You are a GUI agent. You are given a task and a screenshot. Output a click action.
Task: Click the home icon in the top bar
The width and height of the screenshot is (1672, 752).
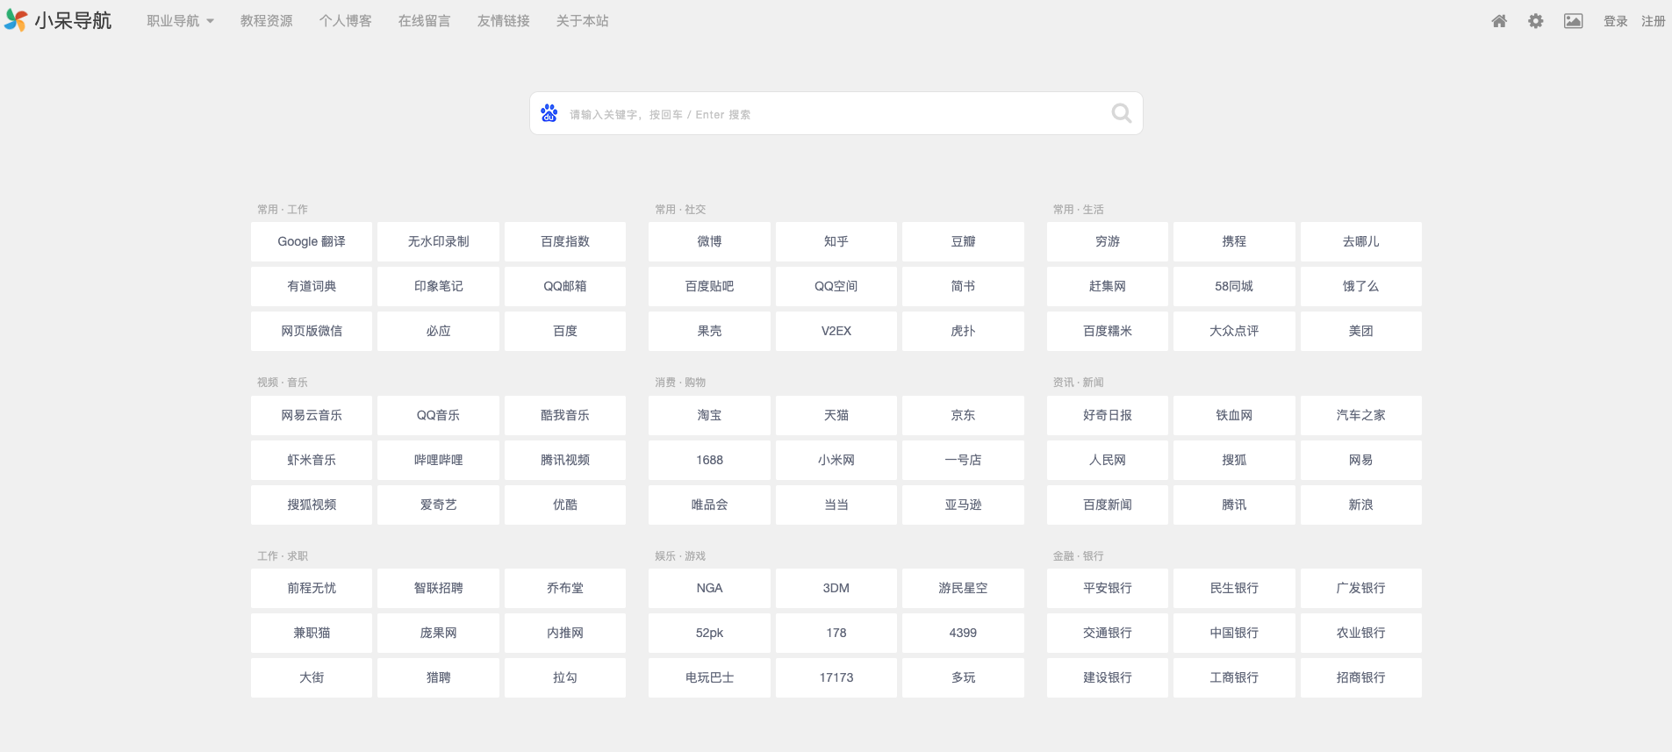coord(1499,21)
